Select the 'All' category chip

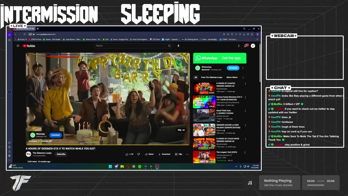[x=195, y=77]
